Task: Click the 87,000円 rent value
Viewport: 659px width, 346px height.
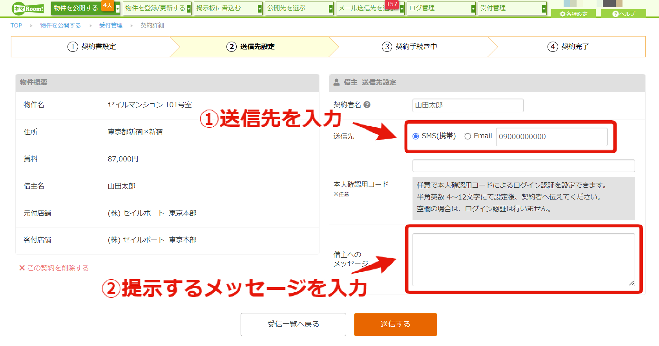Action: point(123,159)
